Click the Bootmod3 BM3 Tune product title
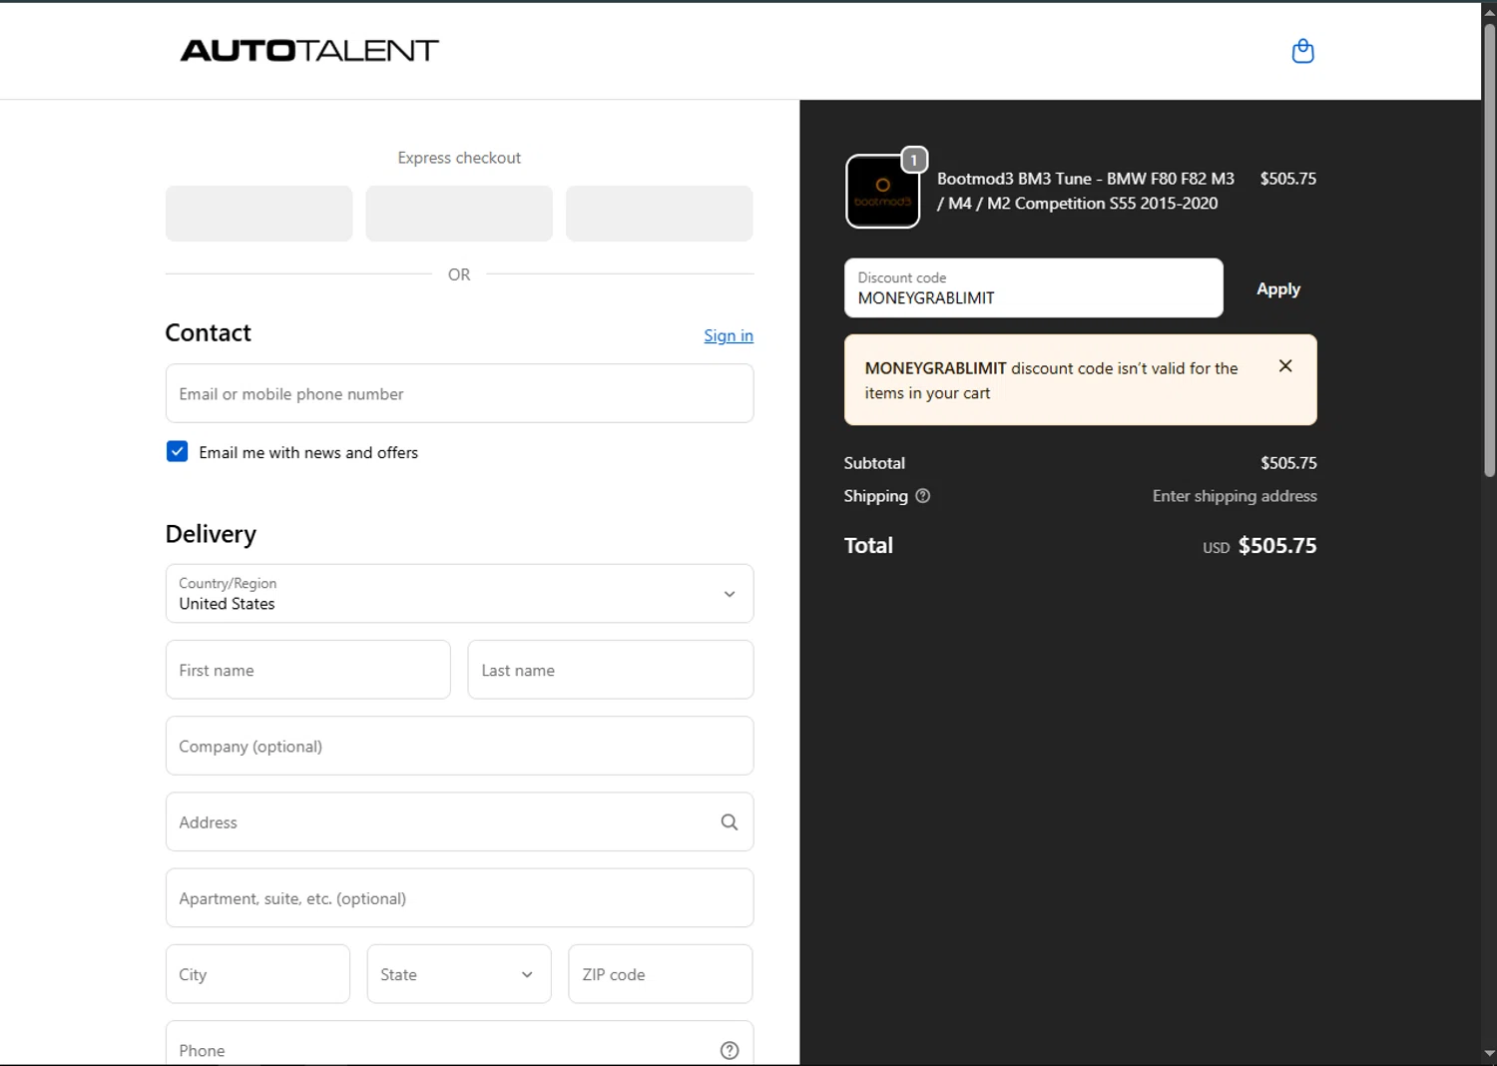The width and height of the screenshot is (1497, 1066). point(1086,191)
